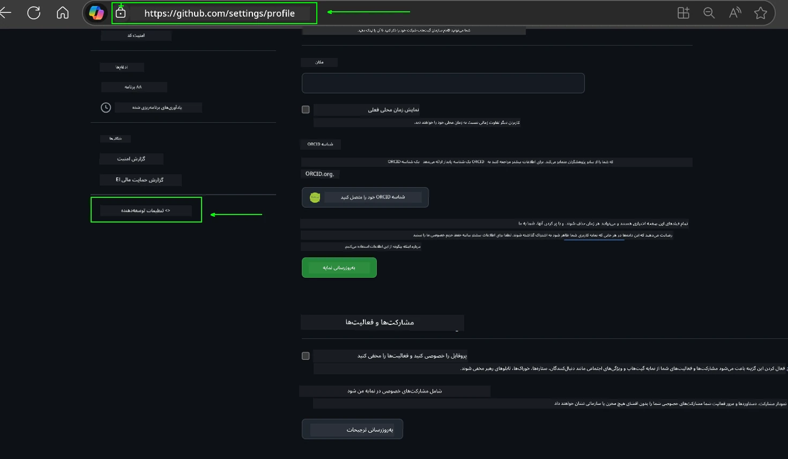Click the split screen icon in the toolbar
Image resolution: width=788 pixels, height=459 pixels.
click(x=683, y=12)
